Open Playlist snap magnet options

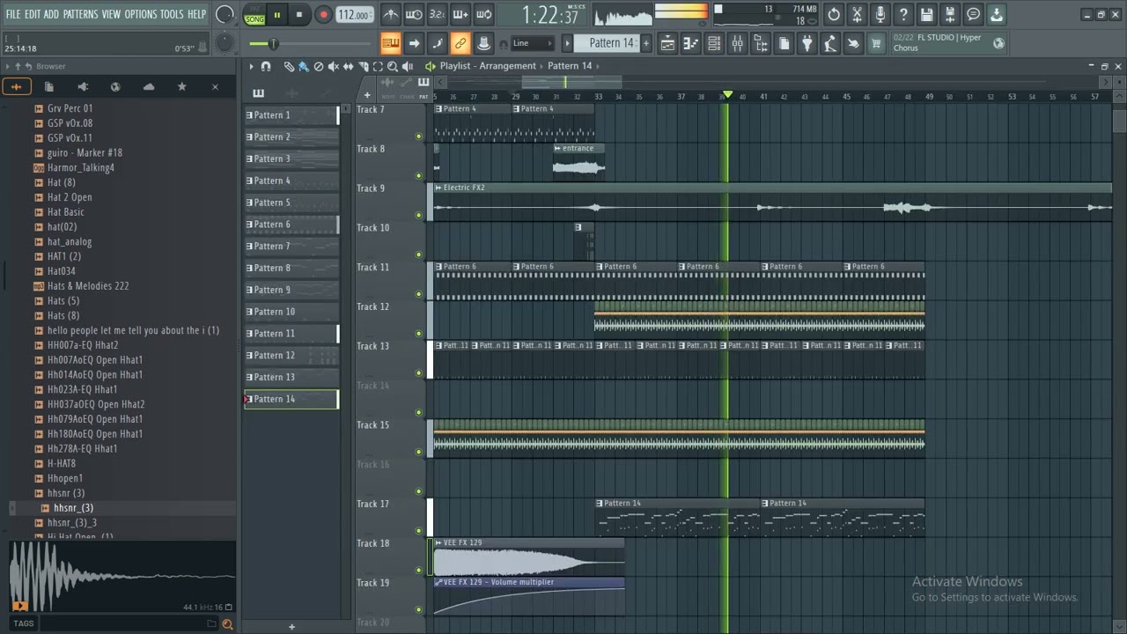click(x=266, y=66)
